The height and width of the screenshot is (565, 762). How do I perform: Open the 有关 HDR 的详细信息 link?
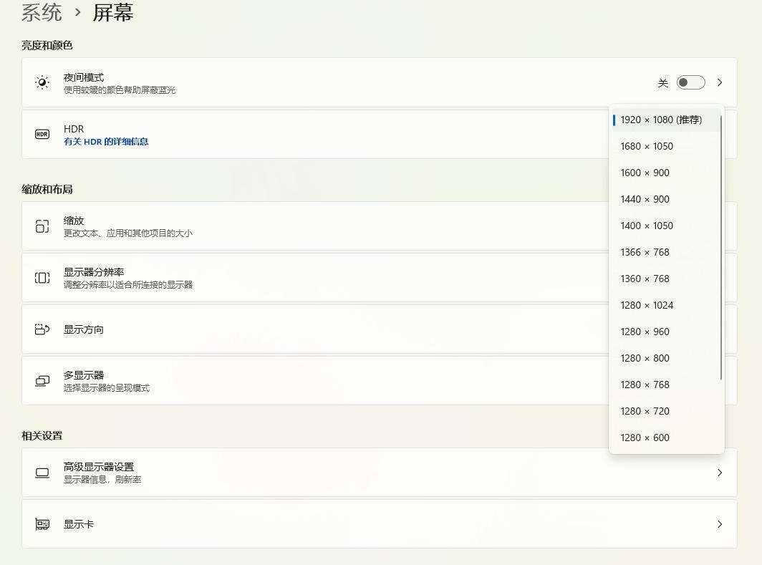[x=105, y=142]
